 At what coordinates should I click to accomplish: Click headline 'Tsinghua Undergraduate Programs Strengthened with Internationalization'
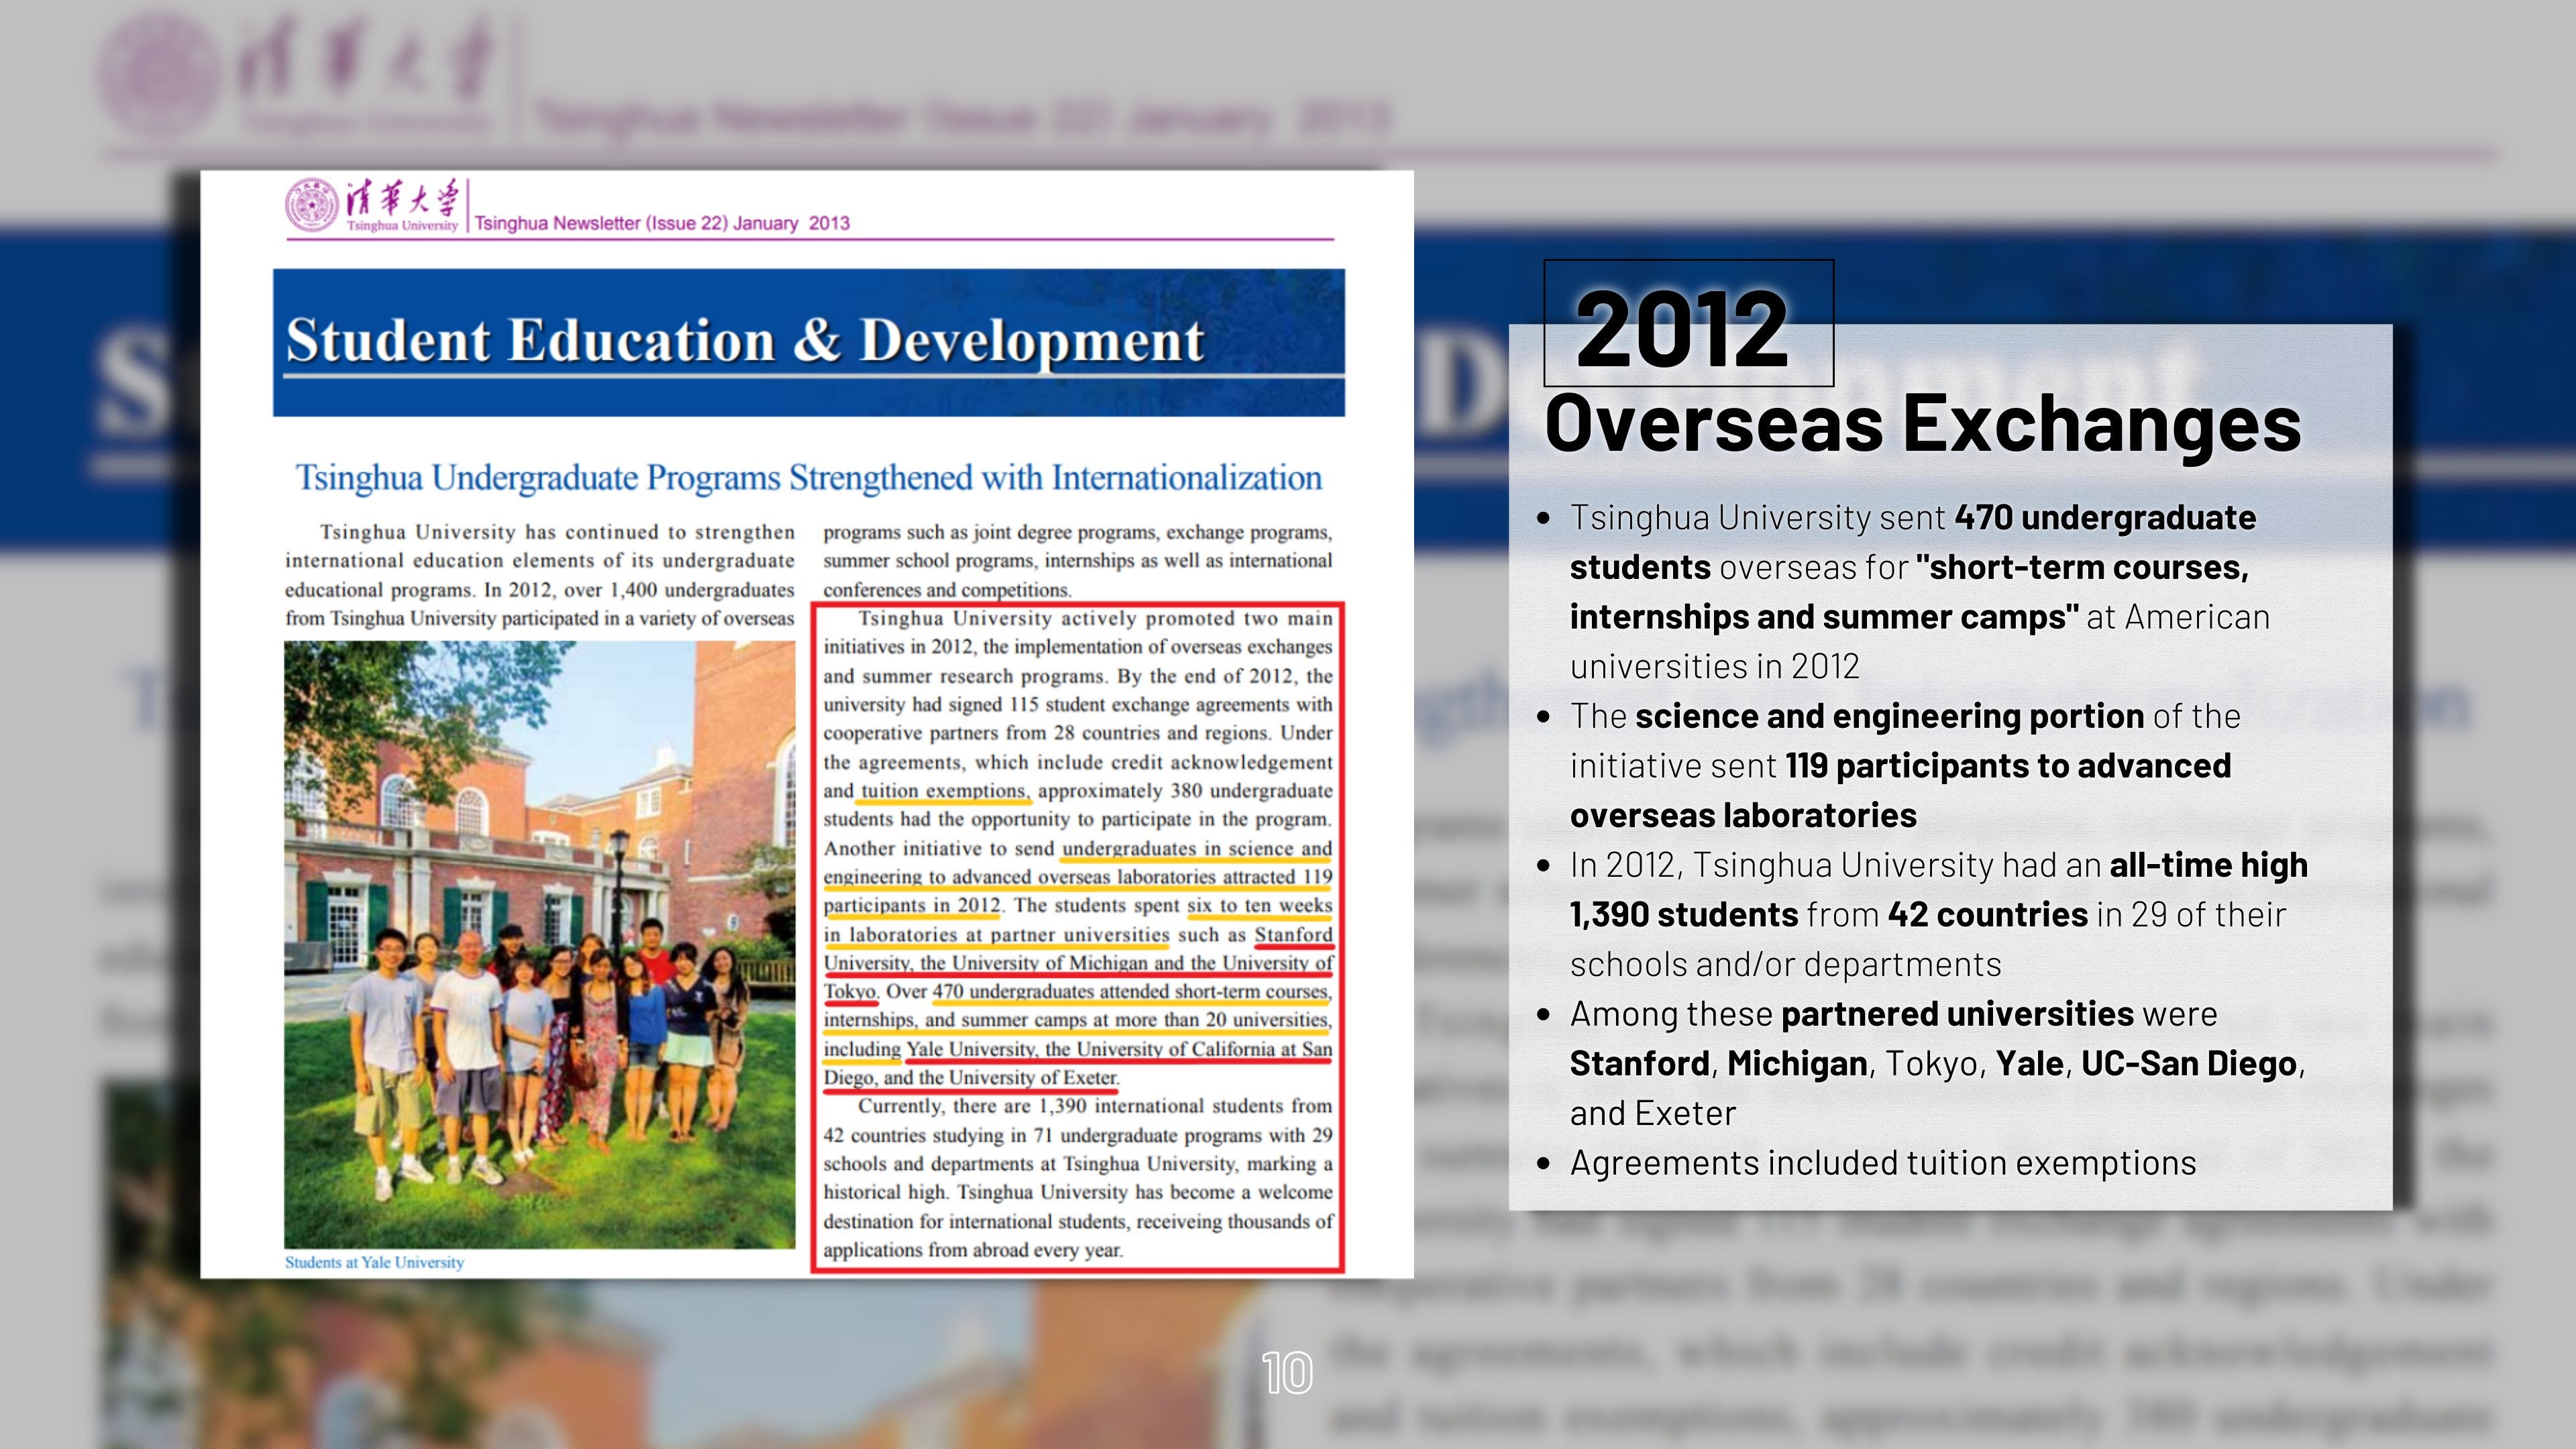[x=808, y=478]
